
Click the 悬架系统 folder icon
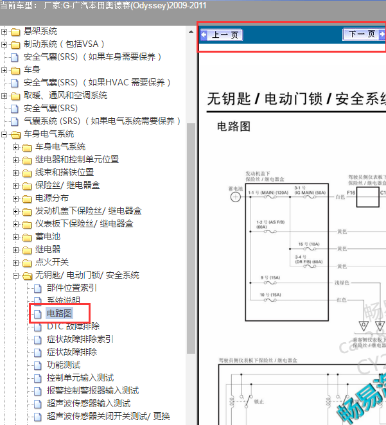[x=15, y=32]
